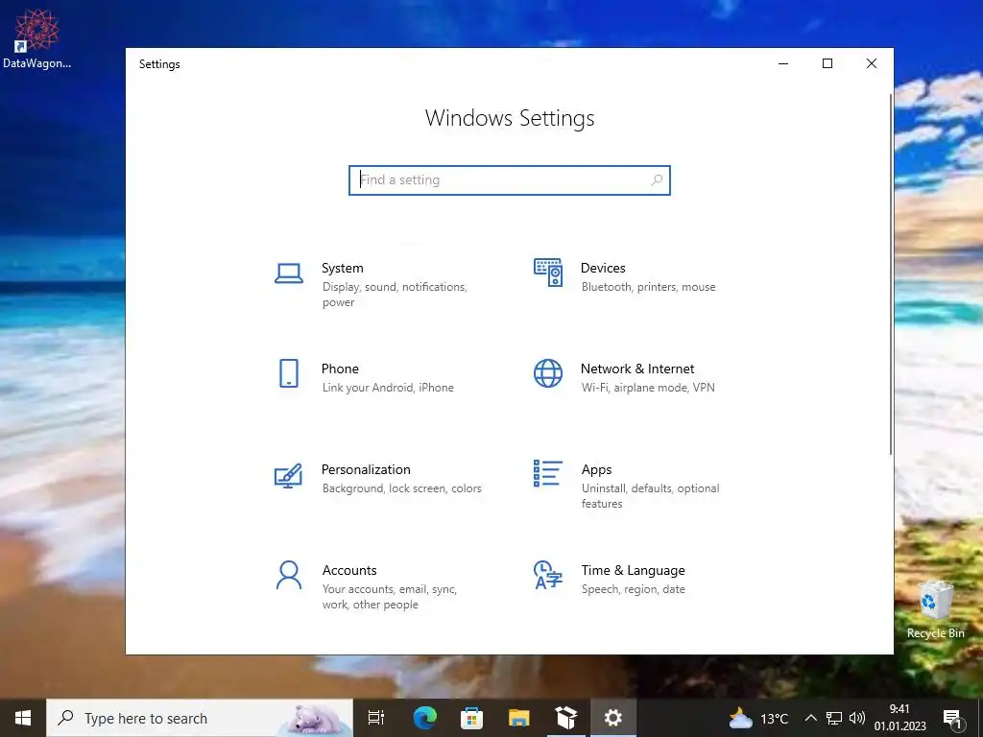Open the Time & Language title
The image size is (983, 737).
point(633,571)
